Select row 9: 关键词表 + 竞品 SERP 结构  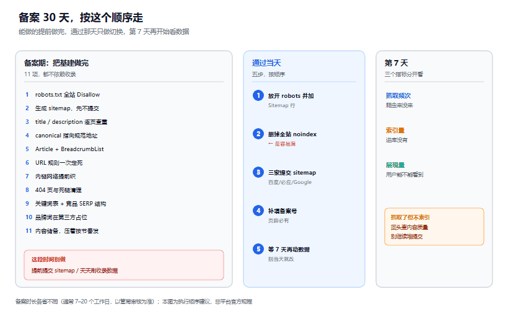(66, 204)
